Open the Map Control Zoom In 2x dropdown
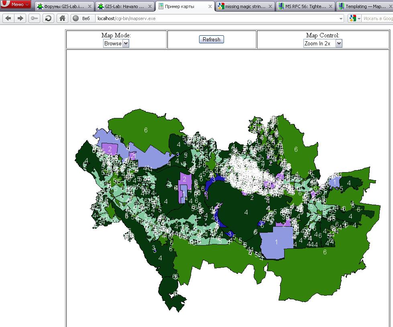Viewport: 393px width, 327px height. coord(323,43)
